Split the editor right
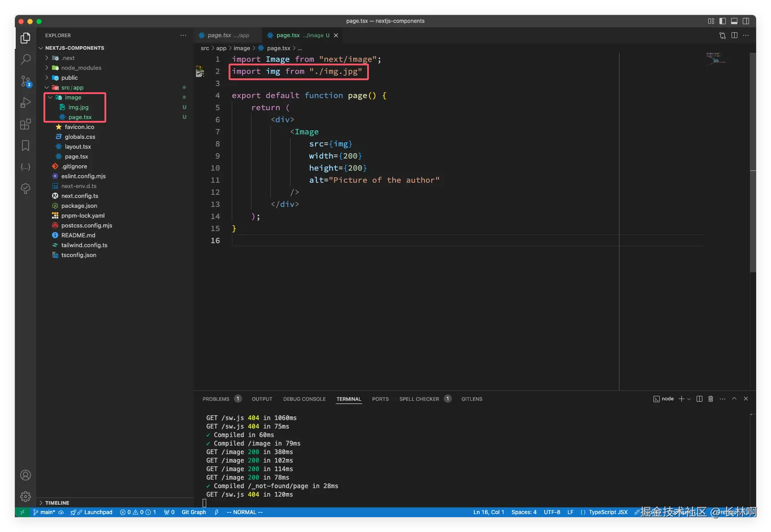 (x=734, y=35)
